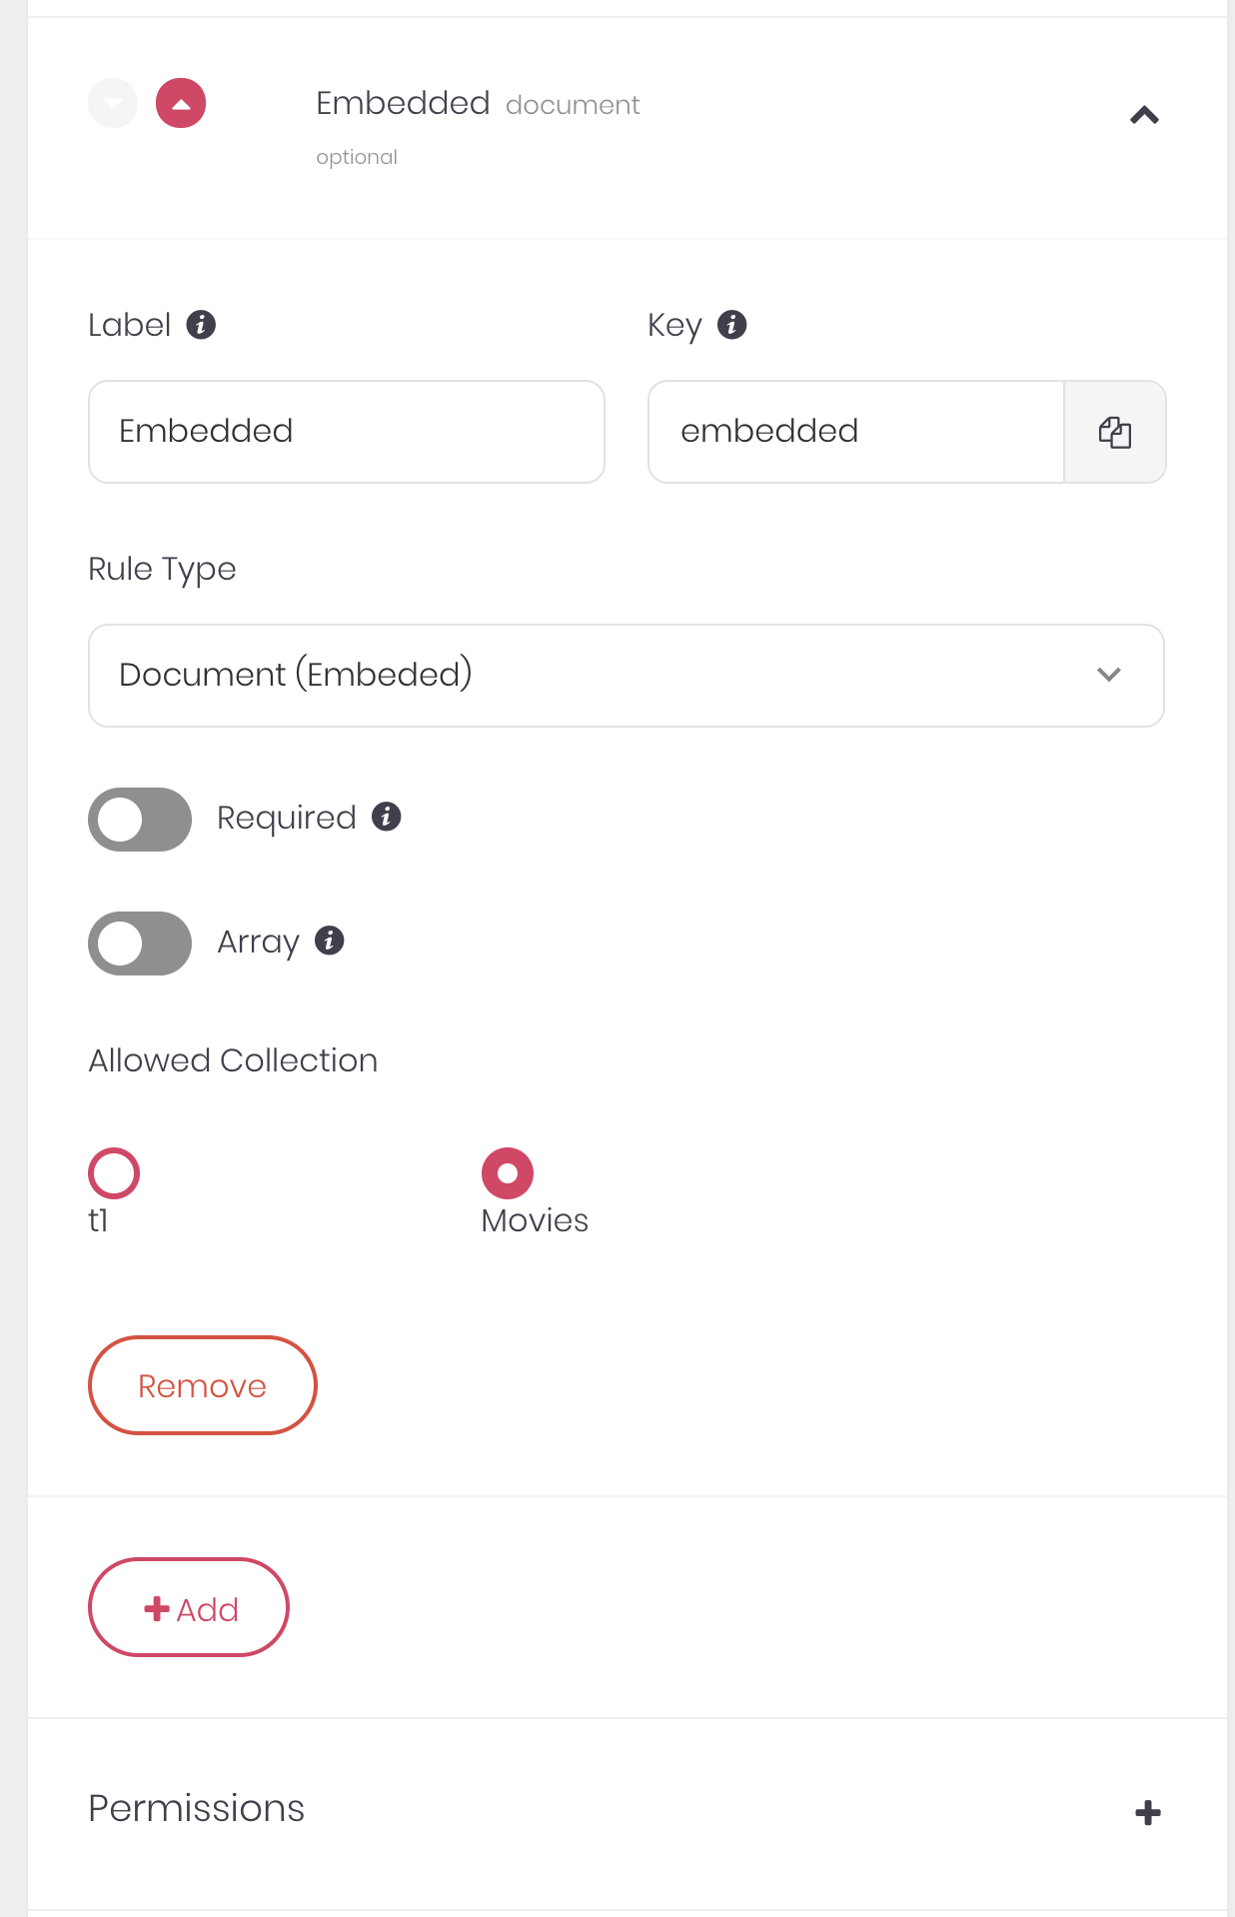This screenshot has width=1235, height=1917.
Task: Click the Add button
Action: coord(188,1607)
